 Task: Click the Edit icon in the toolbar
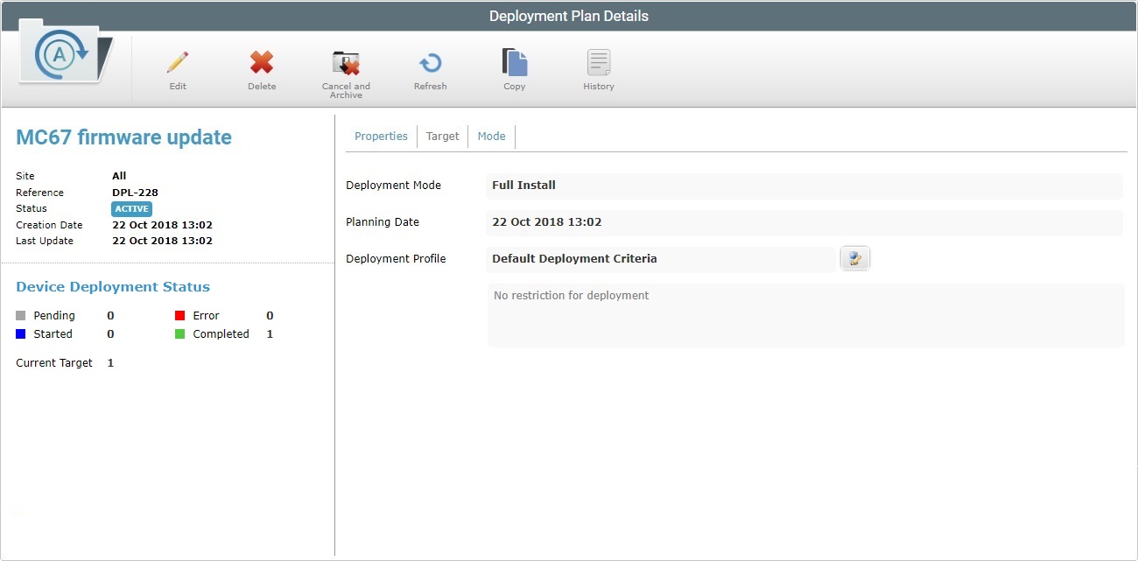pyautogui.click(x=178, y=63)
